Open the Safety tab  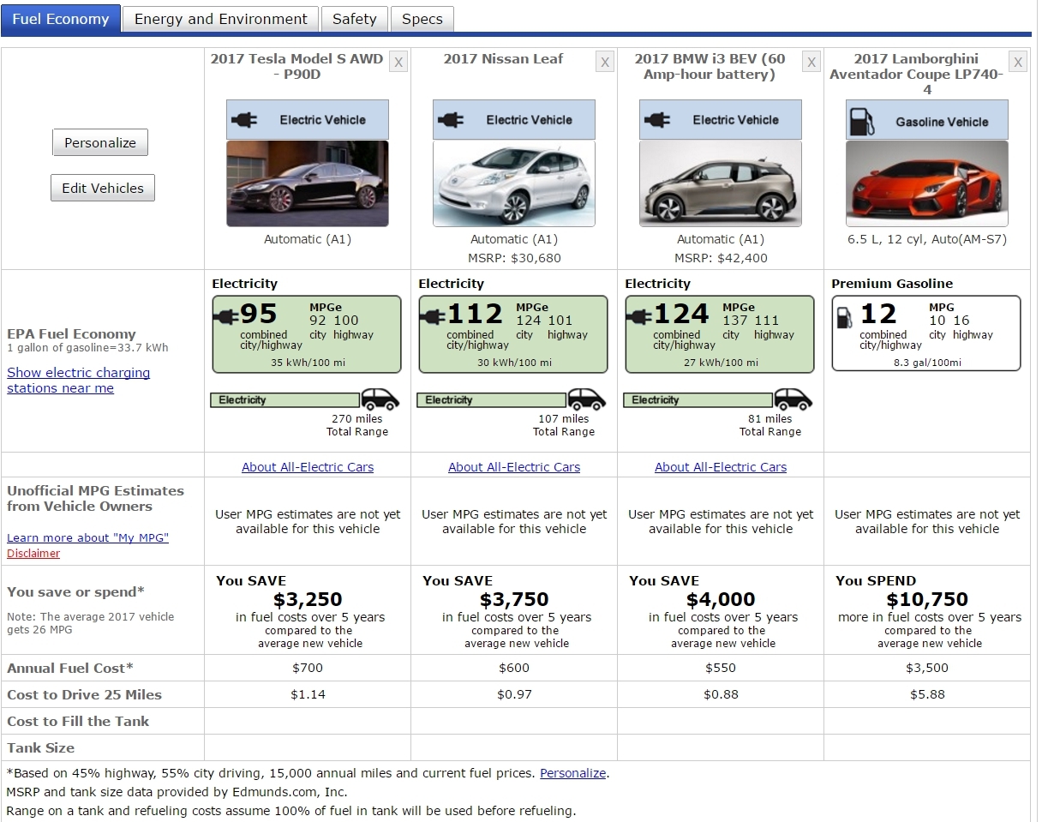click(354, 19)
